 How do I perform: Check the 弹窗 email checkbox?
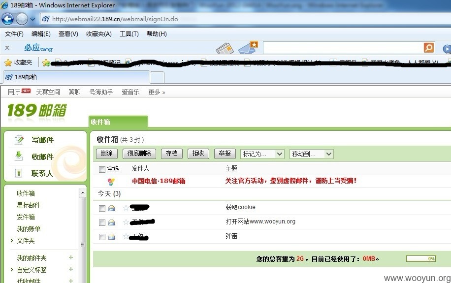click(102, 237)
